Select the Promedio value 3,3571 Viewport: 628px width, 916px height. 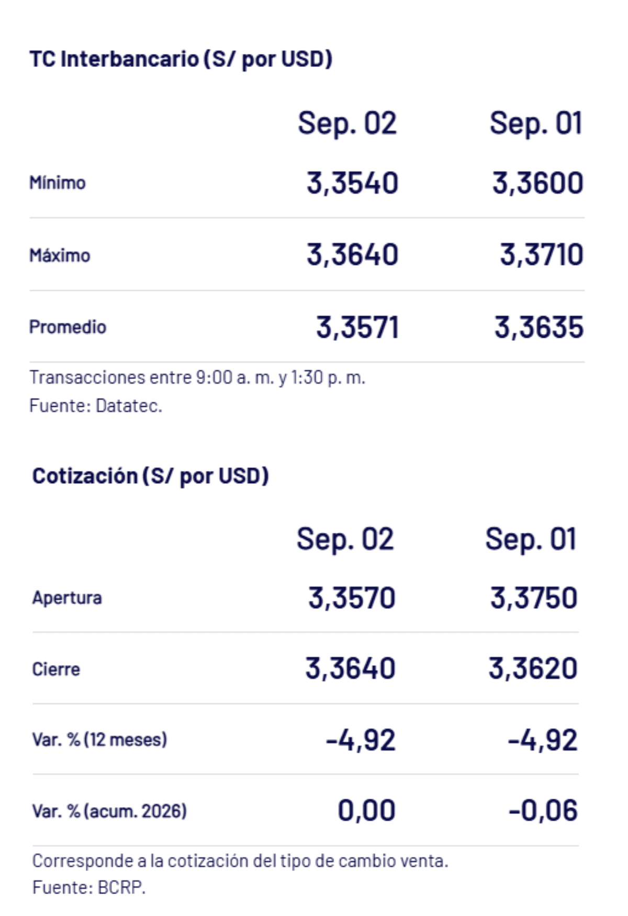click(357, 328)
